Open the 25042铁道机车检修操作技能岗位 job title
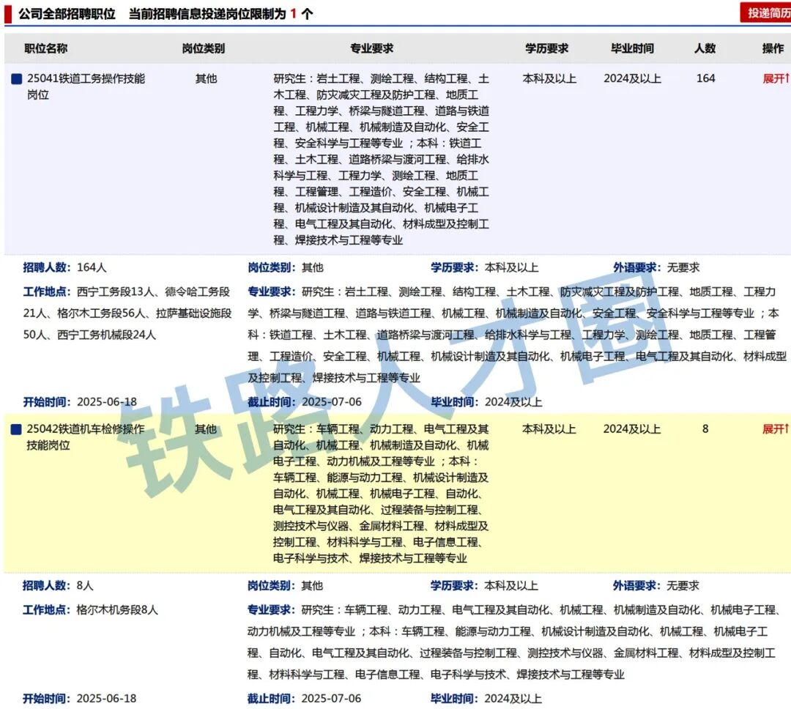791x709 pixels. pyautogui.click(x=85, y=437)
